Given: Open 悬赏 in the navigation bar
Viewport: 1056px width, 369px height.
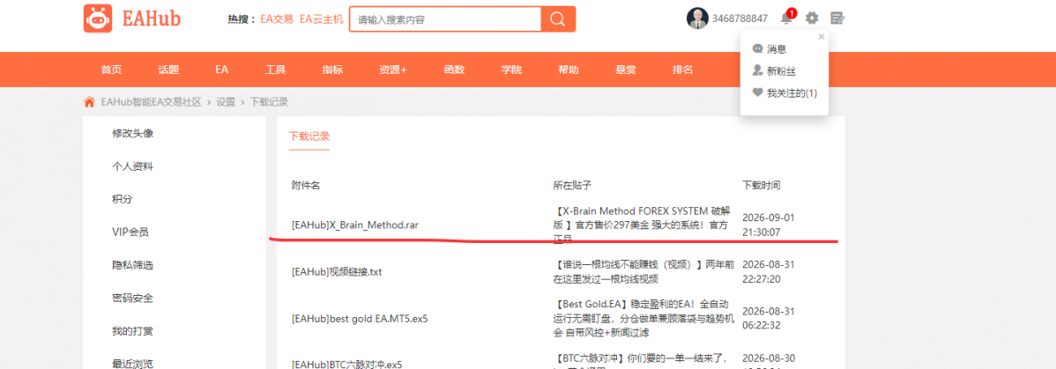Looking at the screenshot, I should click(626, 70).
